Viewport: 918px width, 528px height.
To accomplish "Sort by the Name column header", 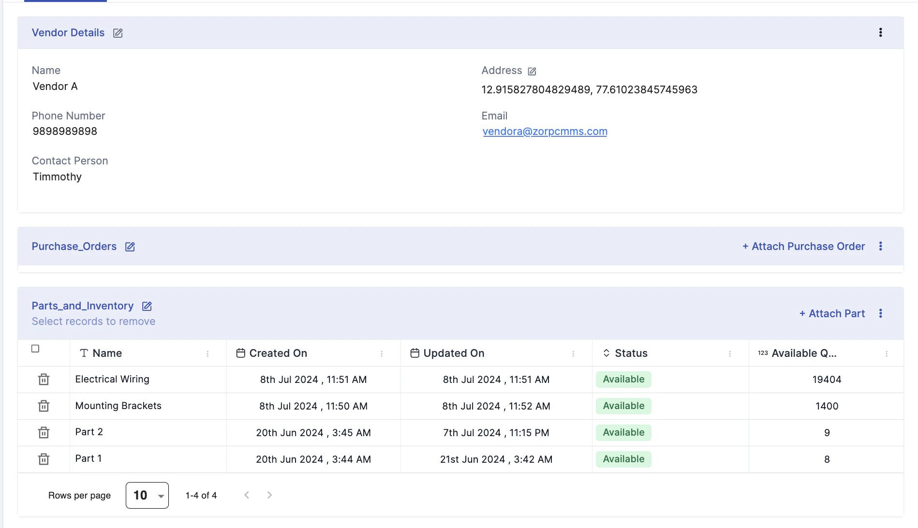I will [x=107, y=353].
